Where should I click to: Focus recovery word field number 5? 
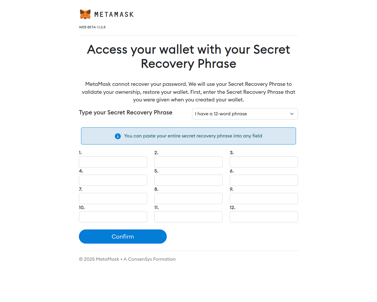(188, 180)
